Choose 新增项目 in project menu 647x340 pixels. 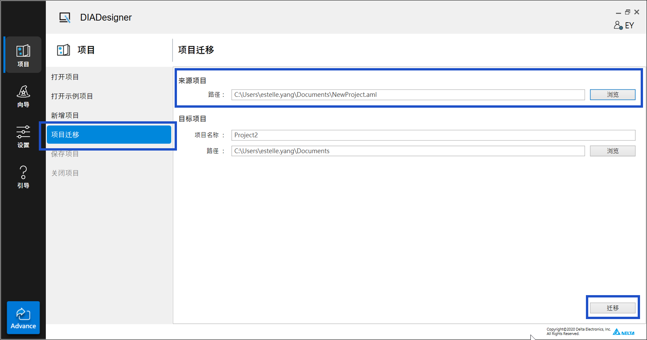click(65, 115)
